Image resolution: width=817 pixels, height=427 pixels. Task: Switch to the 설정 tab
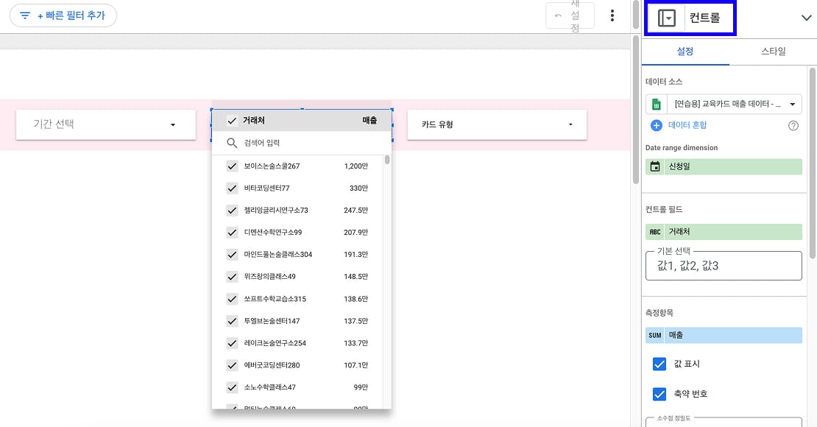click(x=685, y=52)
